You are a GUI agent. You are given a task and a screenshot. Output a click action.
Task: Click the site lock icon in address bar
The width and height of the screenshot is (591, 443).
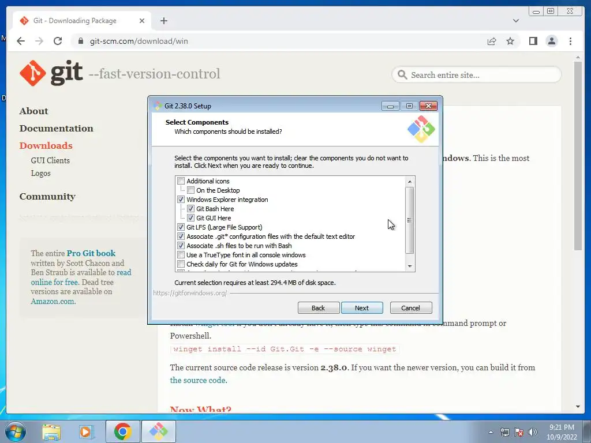click(80, 41)
